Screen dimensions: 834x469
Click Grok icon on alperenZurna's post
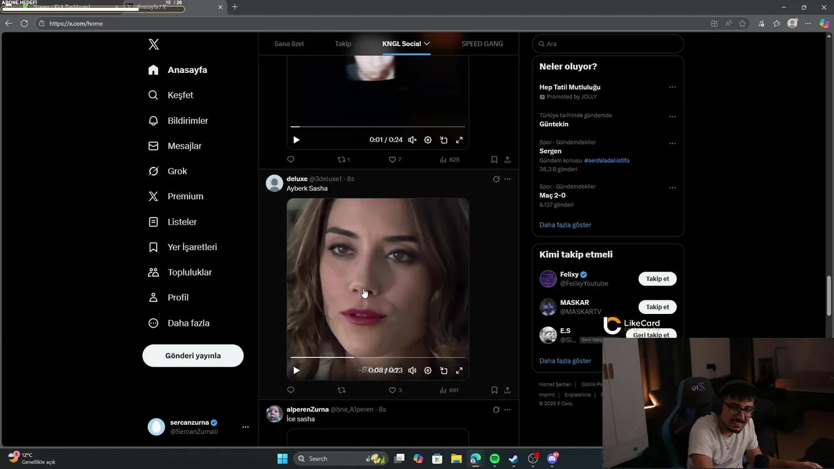[496, 410]
